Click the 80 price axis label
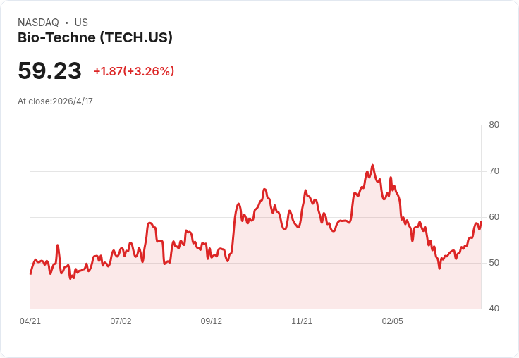 494,125
